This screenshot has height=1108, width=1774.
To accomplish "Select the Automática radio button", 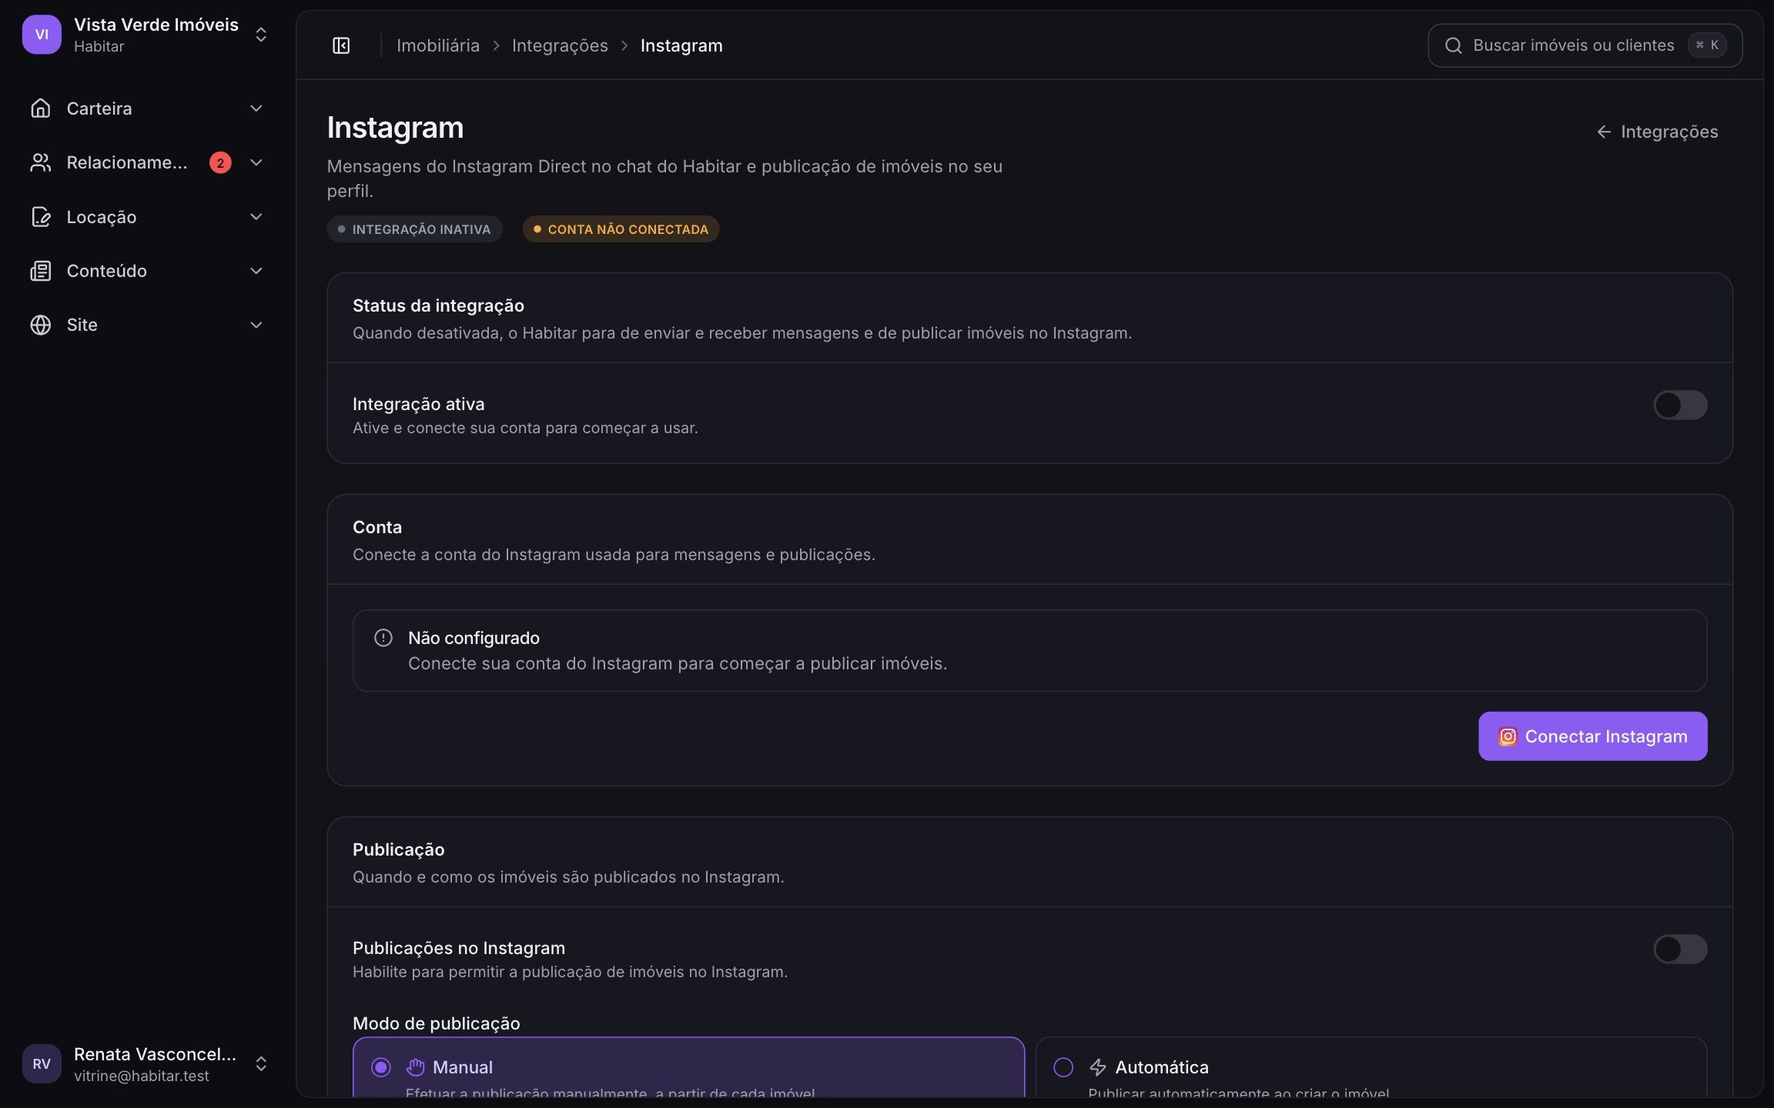I will (1063, 1067).
